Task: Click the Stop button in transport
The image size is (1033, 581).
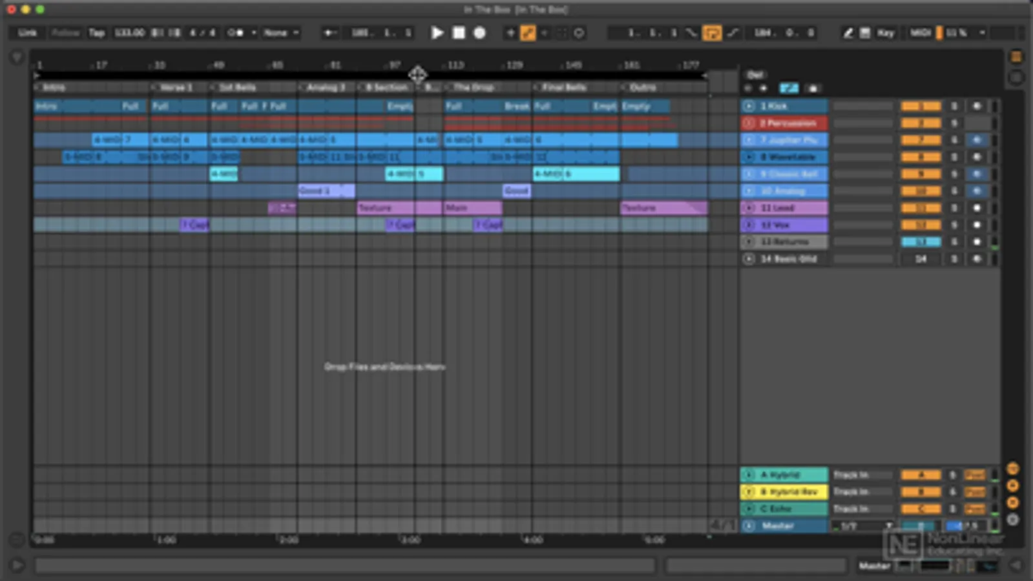Action: [459, 33]
